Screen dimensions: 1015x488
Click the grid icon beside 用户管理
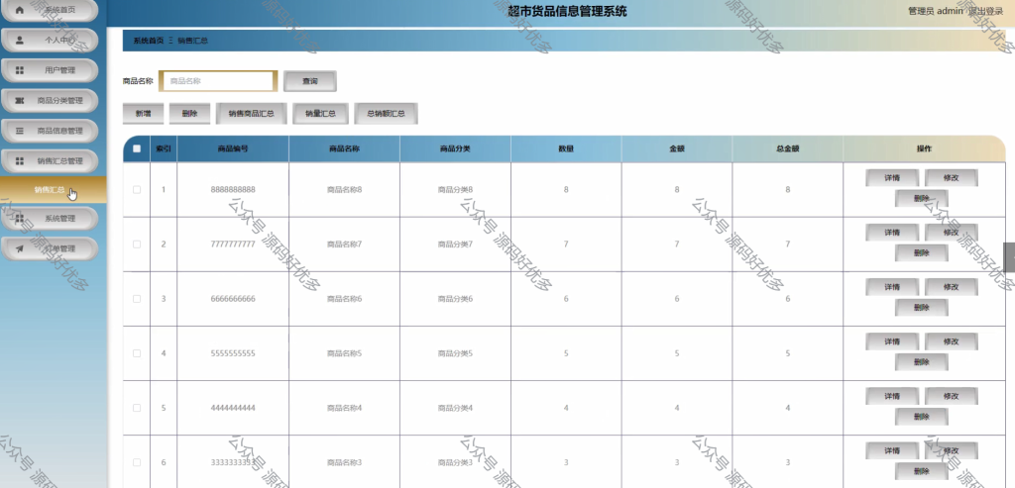20,70
